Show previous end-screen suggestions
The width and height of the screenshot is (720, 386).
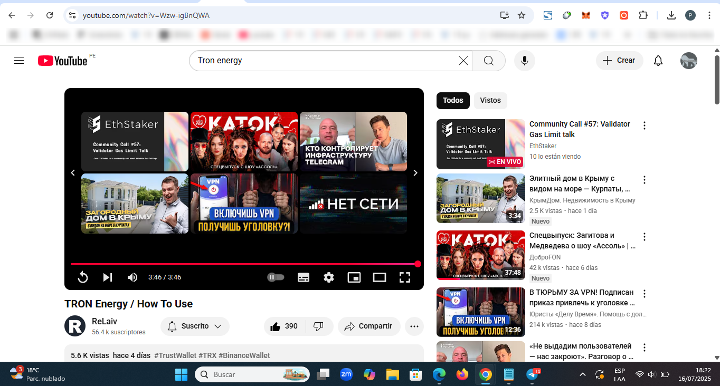(73, 173)
